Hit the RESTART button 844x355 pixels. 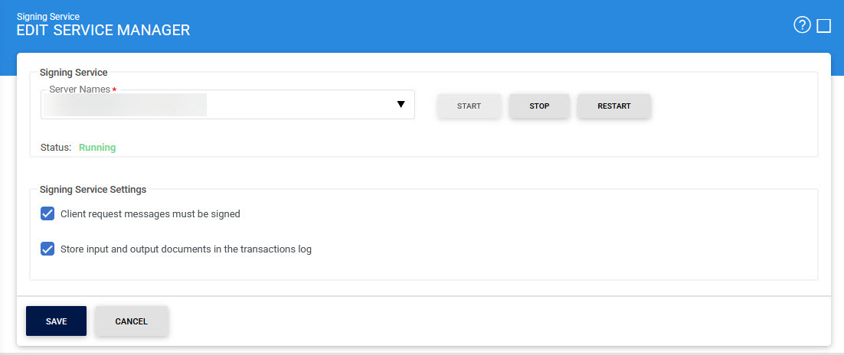tap(613, 106)
